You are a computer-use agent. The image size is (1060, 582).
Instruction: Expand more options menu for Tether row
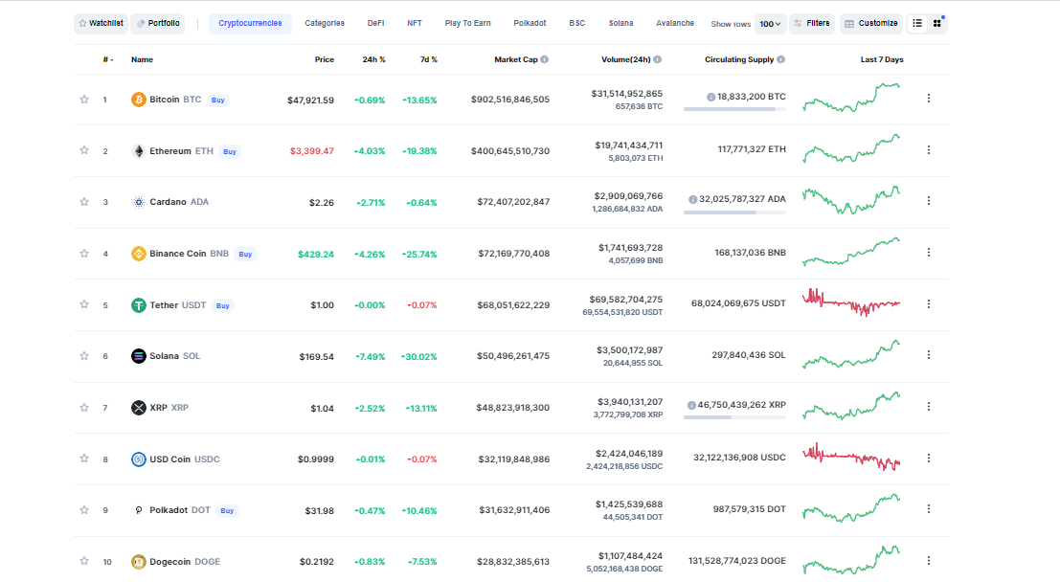click(x=928, y=304)
